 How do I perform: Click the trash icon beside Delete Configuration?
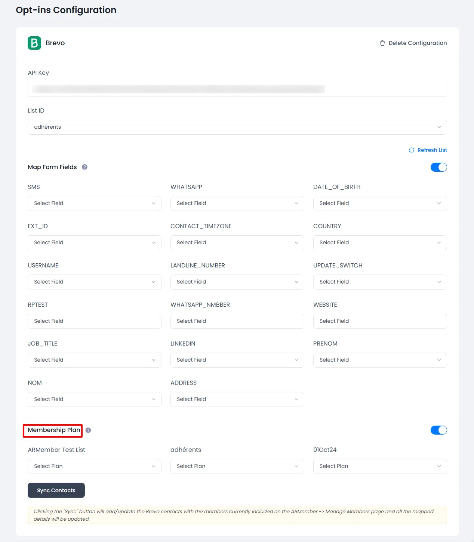pos(382,43)
